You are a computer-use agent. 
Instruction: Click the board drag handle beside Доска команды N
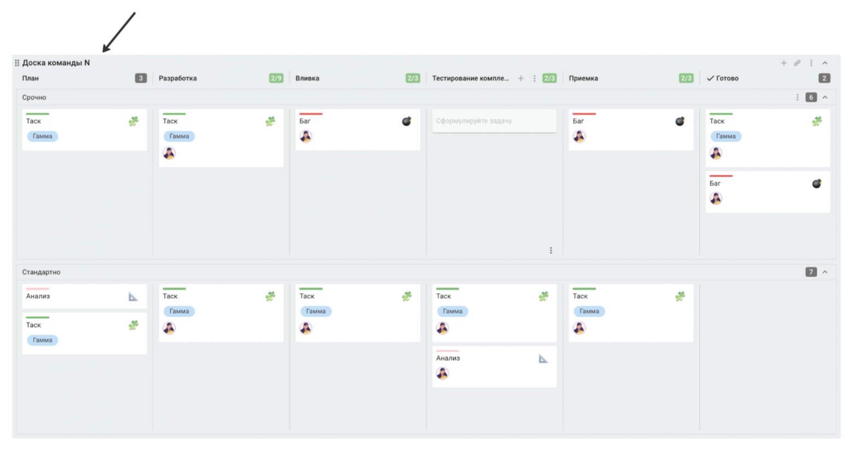click(17, 63)
